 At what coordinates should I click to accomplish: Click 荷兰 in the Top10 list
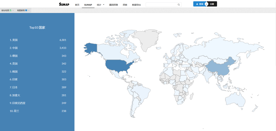(x=16, y=111)
